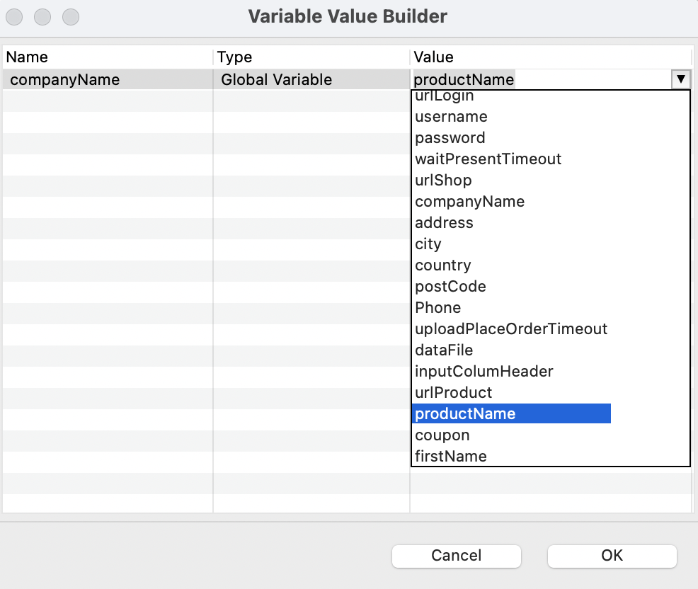
Task: Click the Value dropdown arrow button
Action: pos(680,79)
